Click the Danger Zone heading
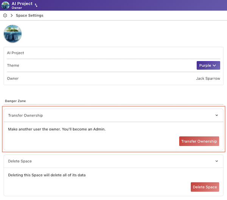Screen dimensions: 227x200 16,101
